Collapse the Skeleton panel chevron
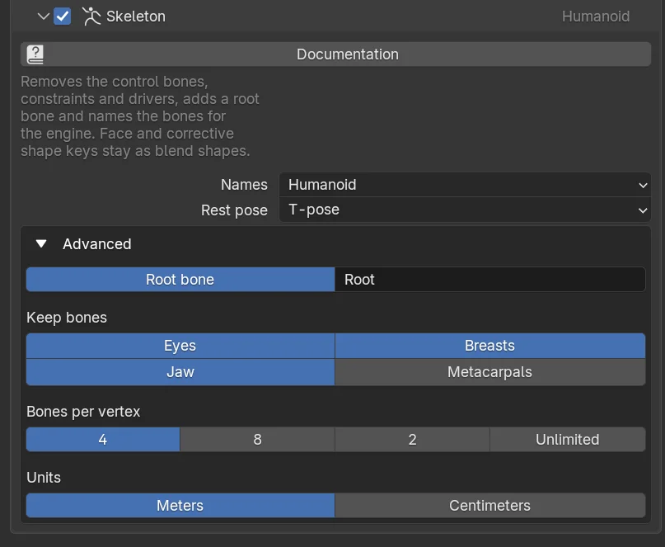The height and width of the screenshot is (547, 665). click(x=43, y=17)
